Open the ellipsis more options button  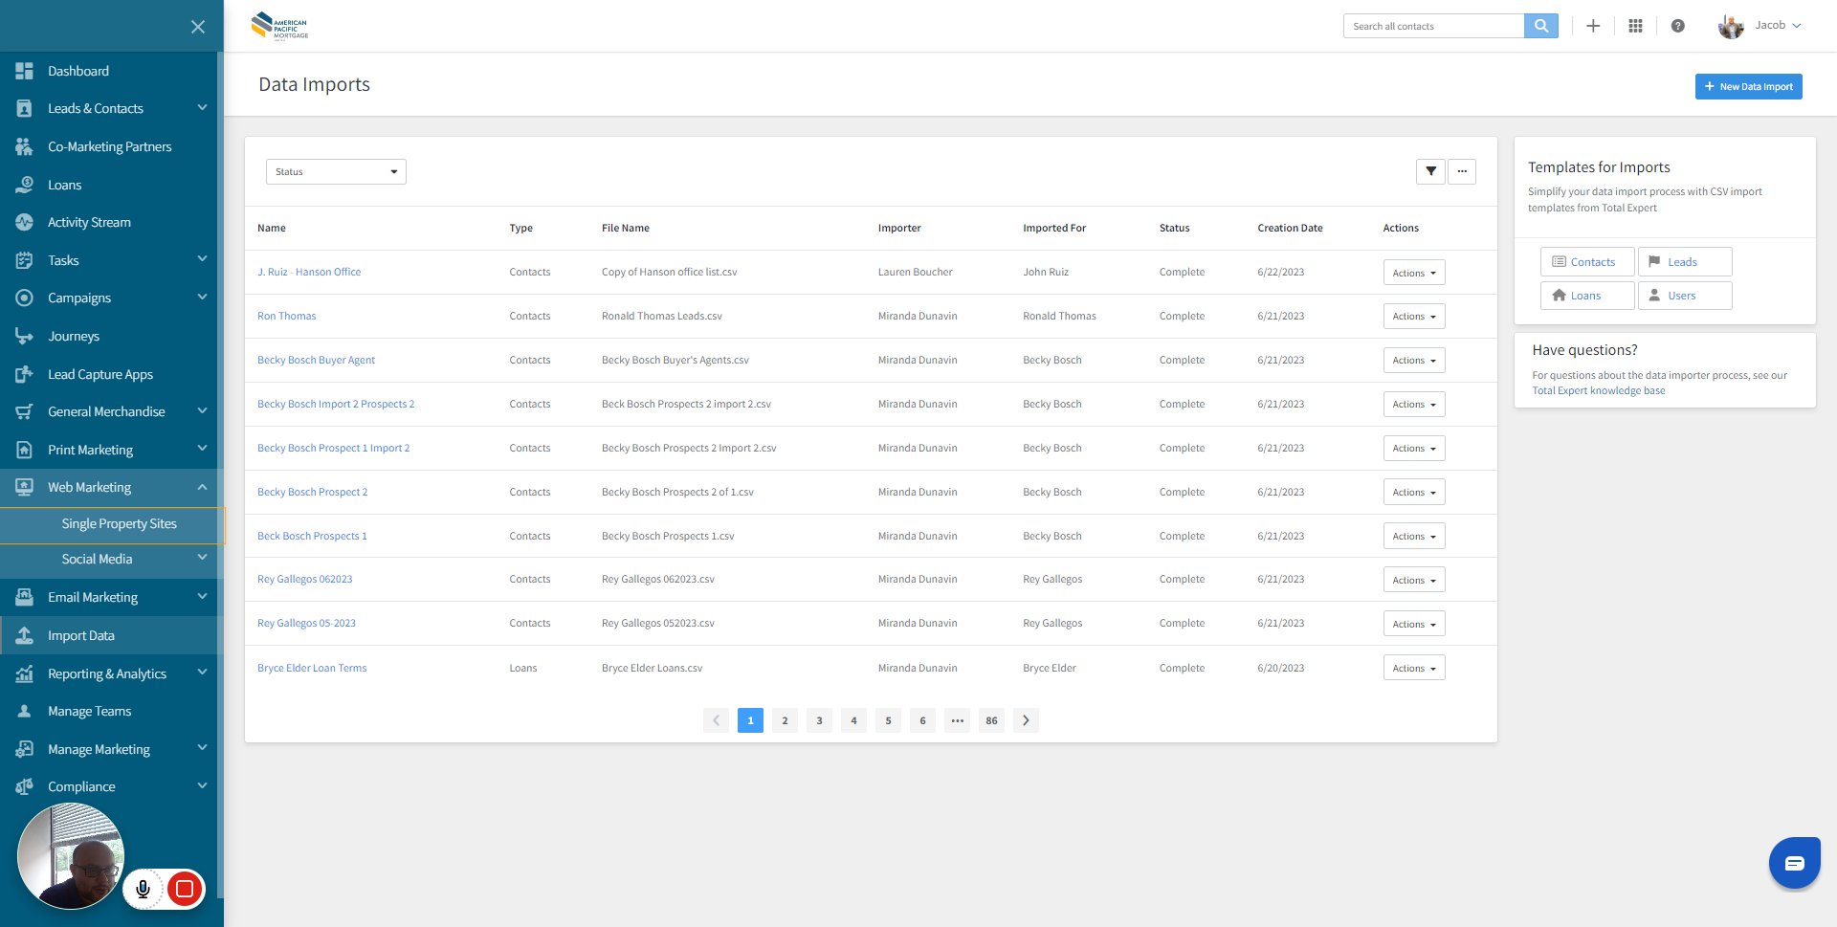(1462, 171)
